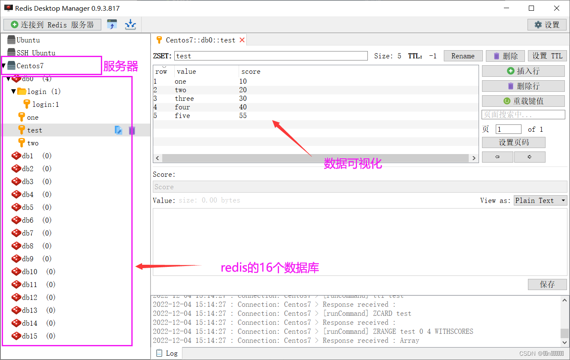570x360 pixels.
Task: Click the 连接到 Redis 服务器 button
Action: 52,24
